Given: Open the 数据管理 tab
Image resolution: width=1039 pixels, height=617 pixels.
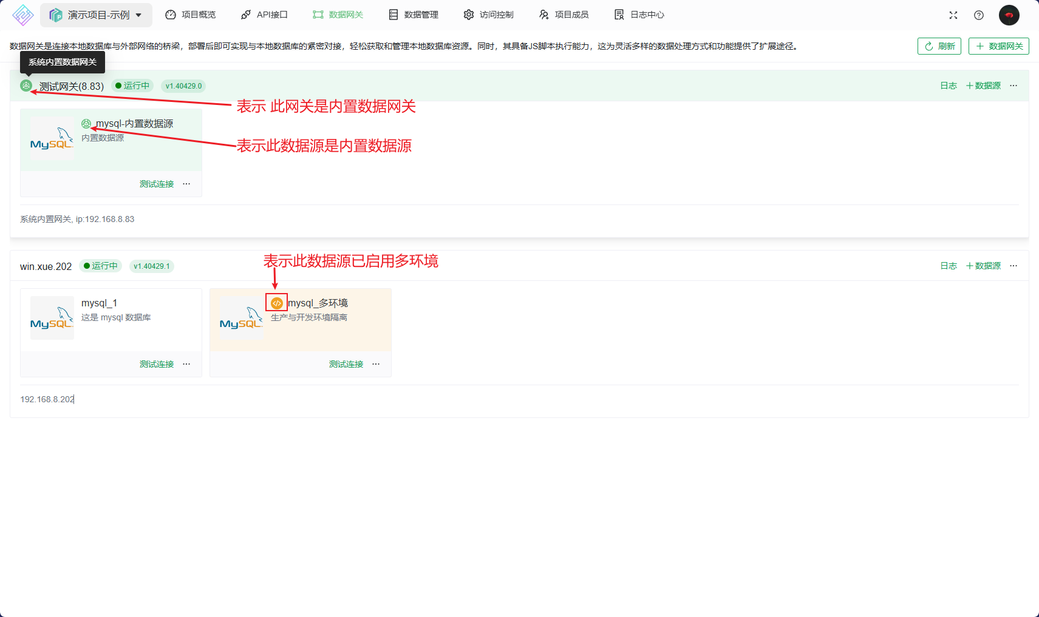Looking at the screenshot, I should click(414, 15).
